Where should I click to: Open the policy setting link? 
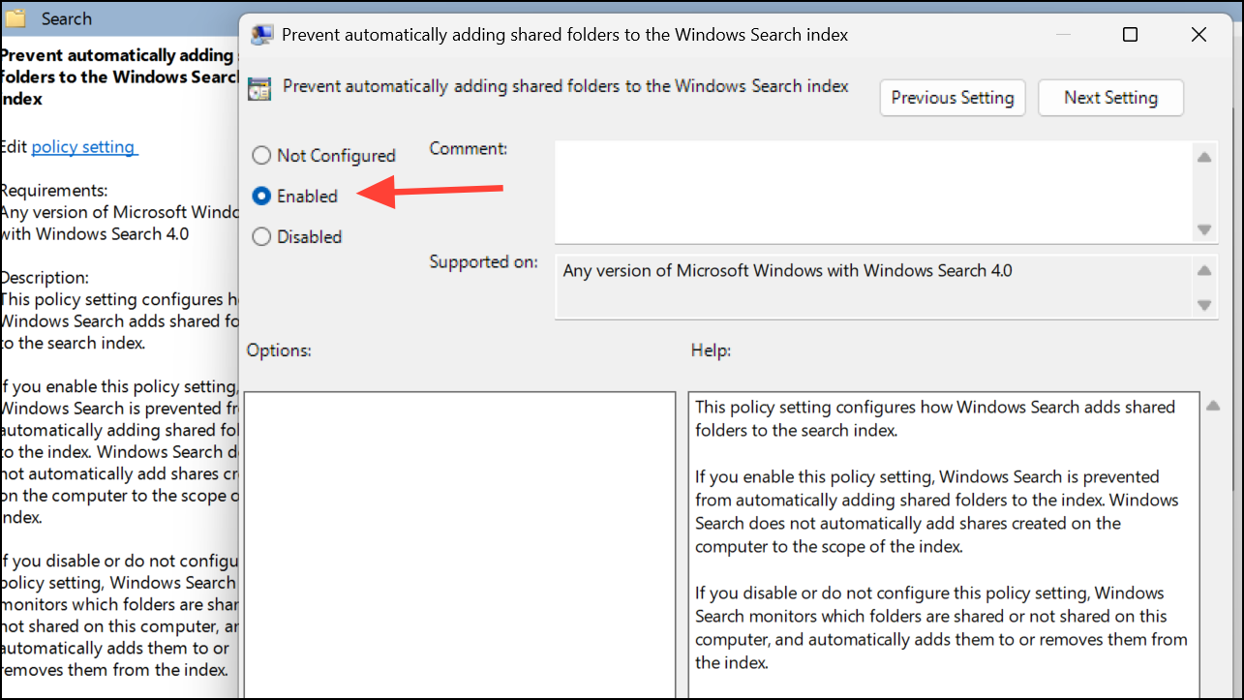pos(84,147)
